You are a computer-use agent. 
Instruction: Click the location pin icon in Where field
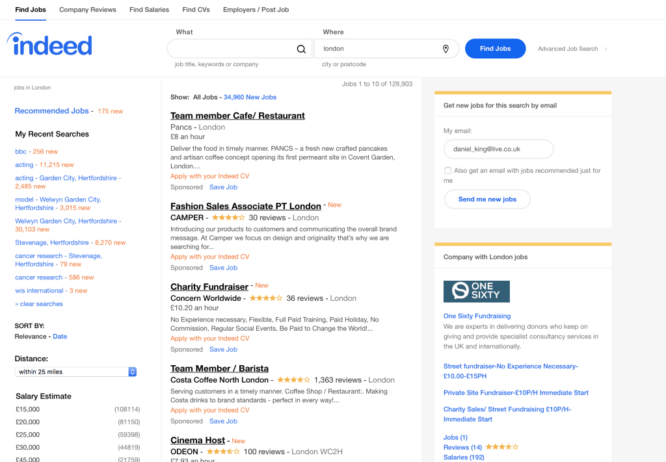446,49
